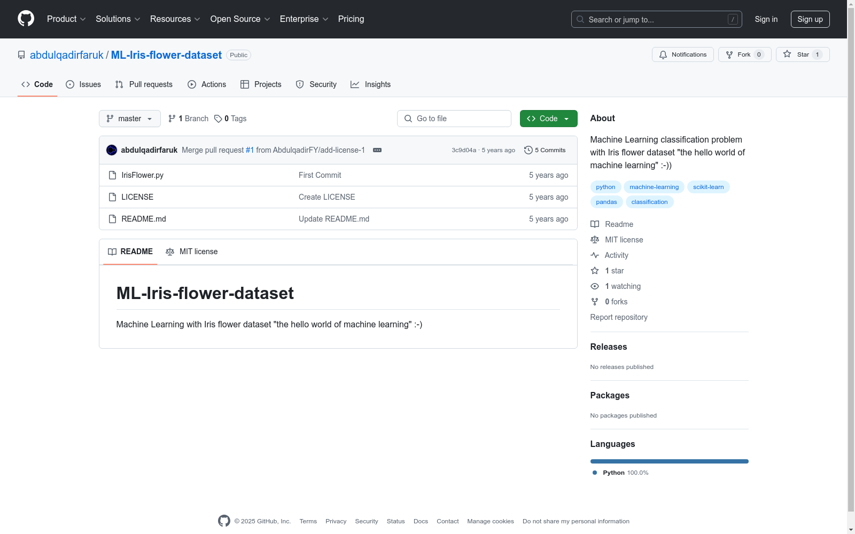Switch to the Projects tab
This screenshot has width=855, height=534.
[261, 84]
